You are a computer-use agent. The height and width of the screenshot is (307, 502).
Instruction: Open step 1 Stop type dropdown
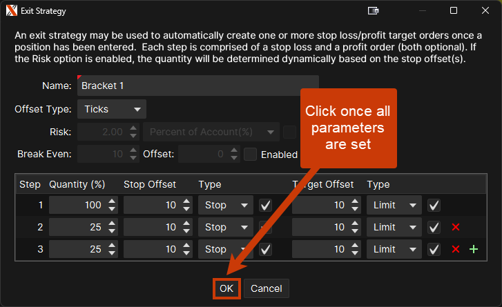(x=226, y=205)
